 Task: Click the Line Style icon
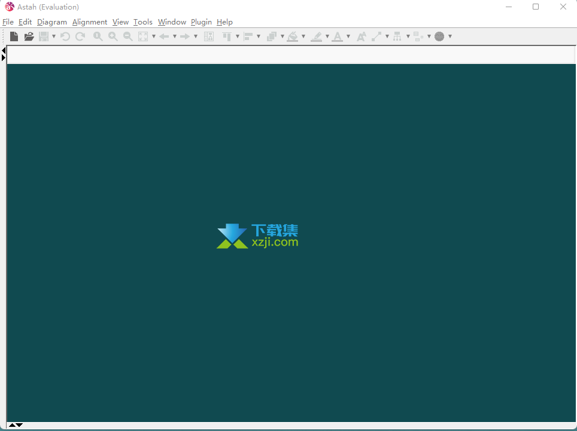pyautogui.click(x=376, y=36)
